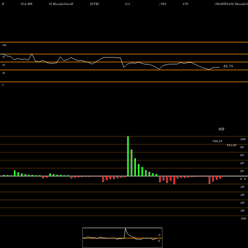This screenshot has height=248, width=248.
Task: Click the "60" label on MR right axis
Action: click(x=242, y=155)
